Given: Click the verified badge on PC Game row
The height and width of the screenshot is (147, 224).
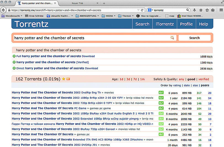Looking at the screenshot, I should point(161,108).
